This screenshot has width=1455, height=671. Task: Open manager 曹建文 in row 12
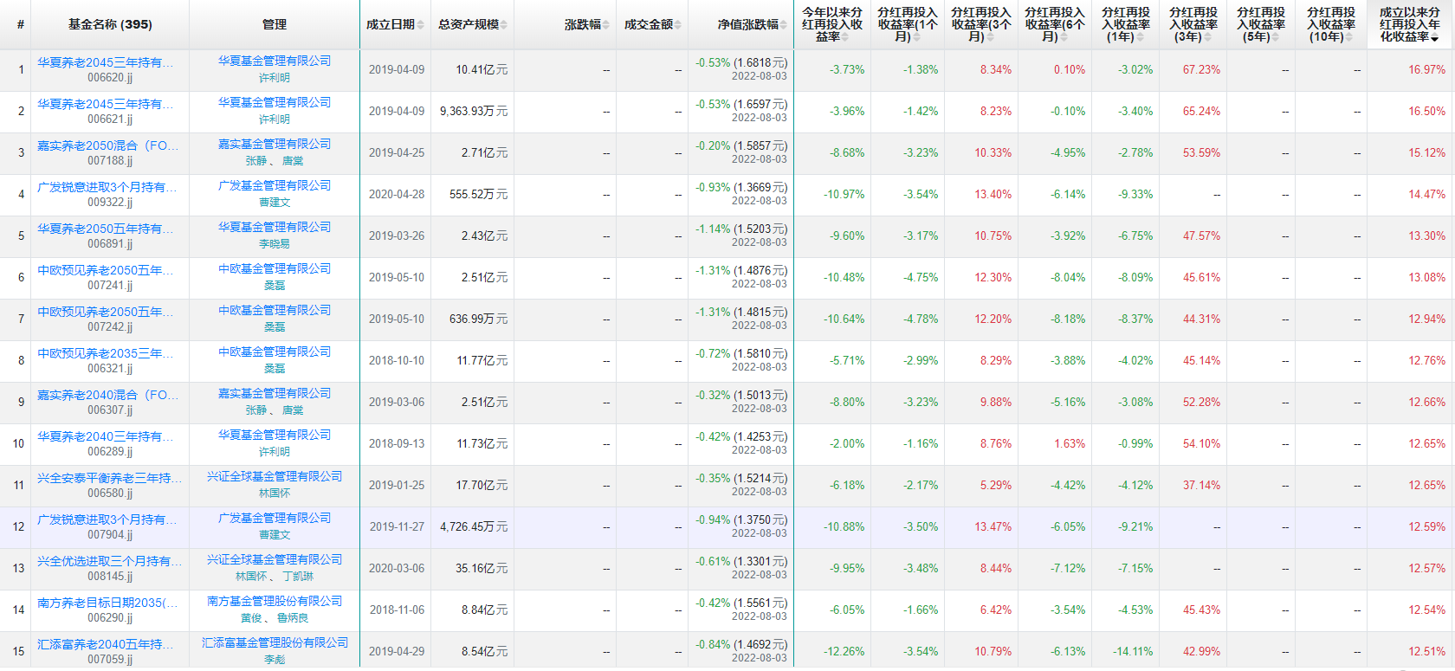click(275, 535)
